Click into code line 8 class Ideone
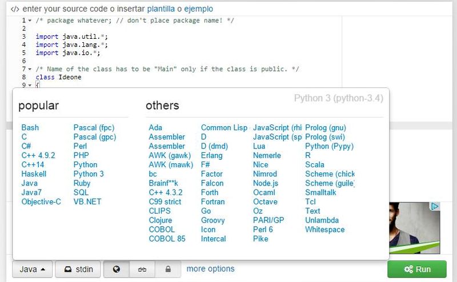457x282 pixels. point(59,77)
